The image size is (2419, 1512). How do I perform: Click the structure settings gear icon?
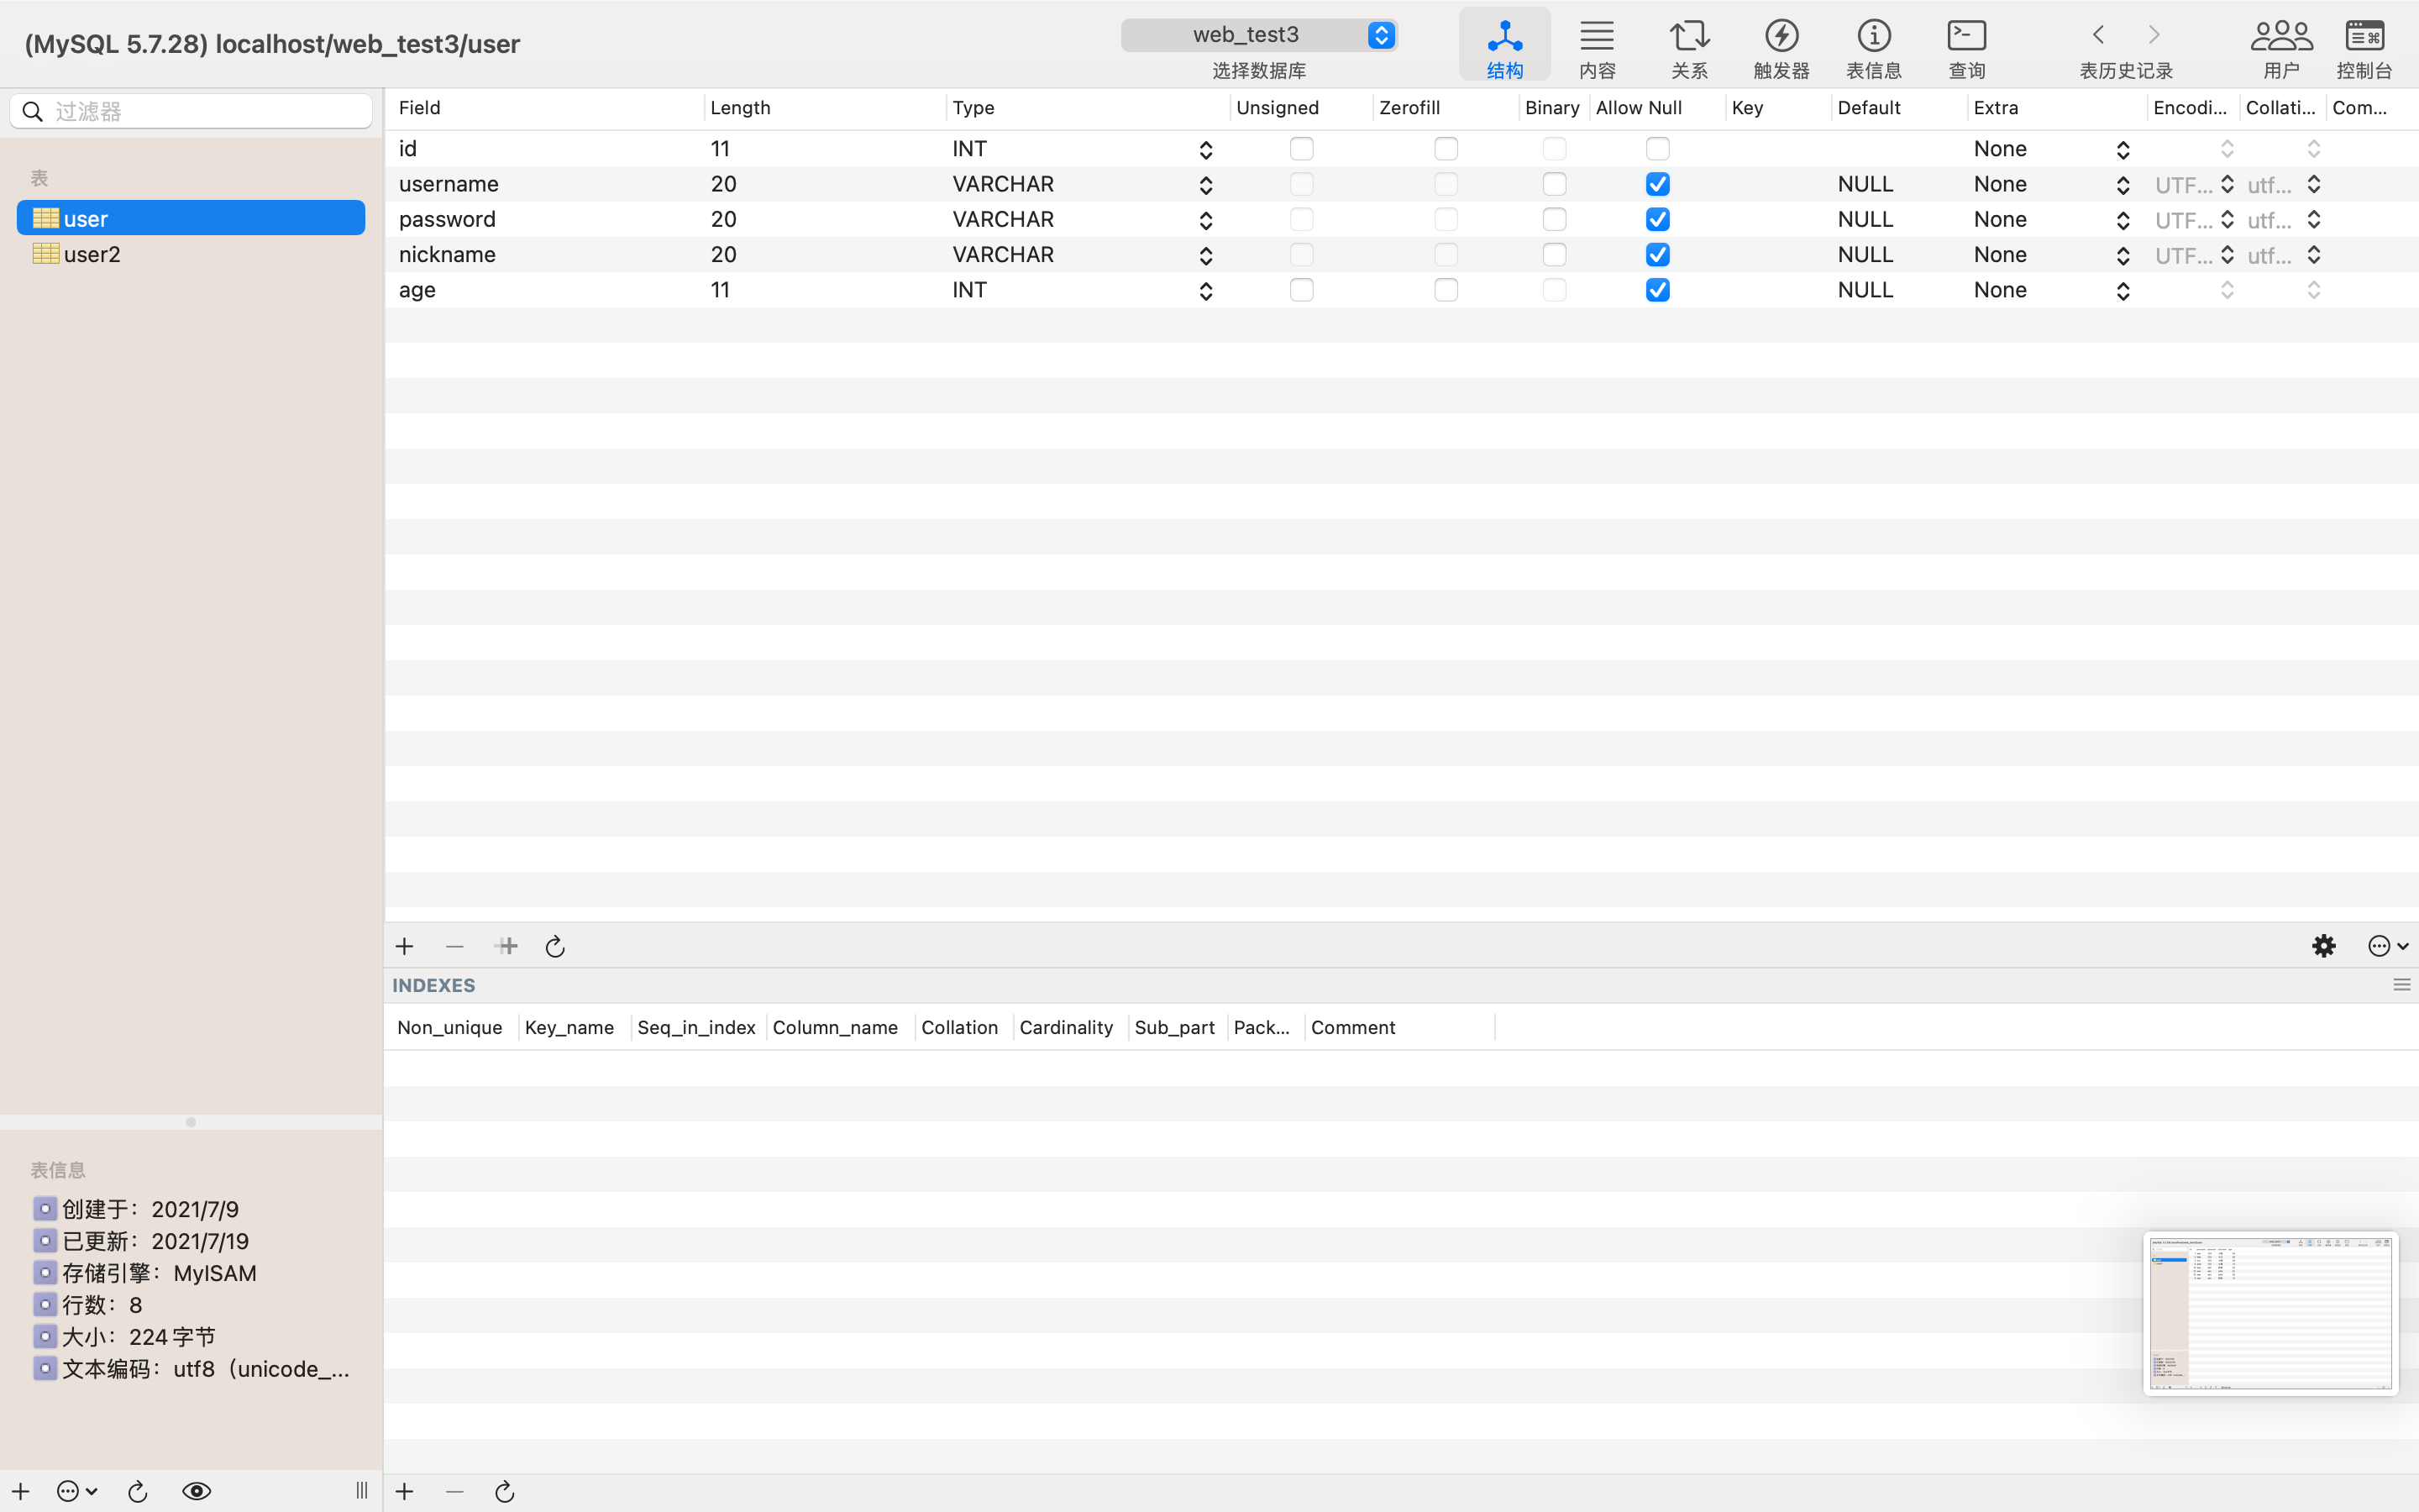[2323, 946]
